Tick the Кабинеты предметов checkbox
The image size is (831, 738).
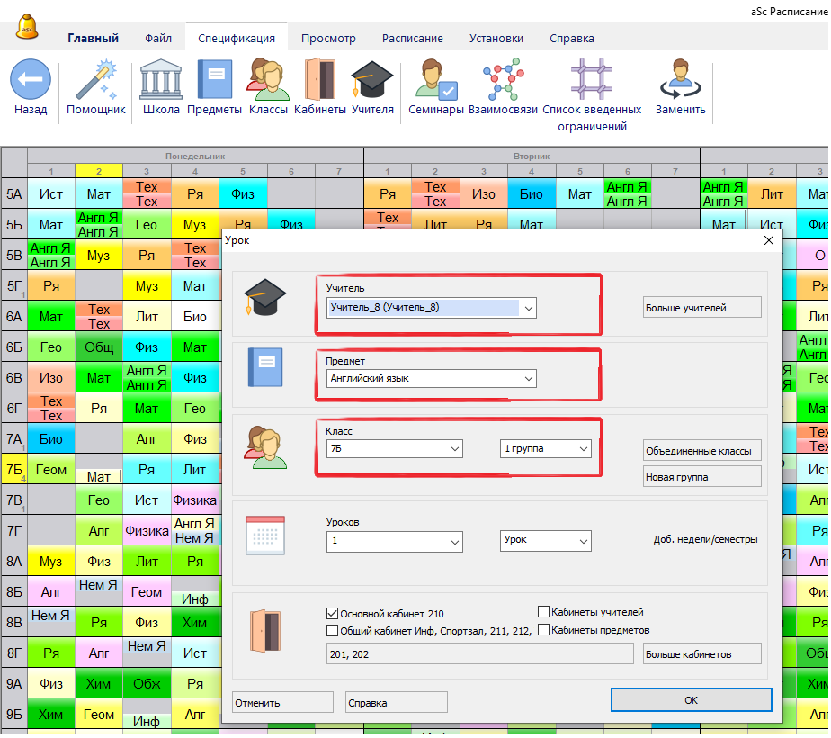(x=543, y=630)
